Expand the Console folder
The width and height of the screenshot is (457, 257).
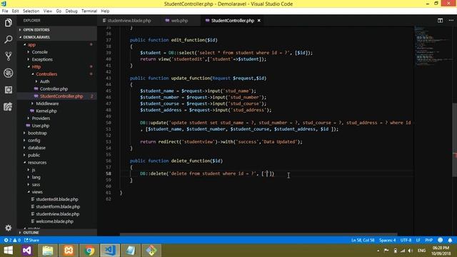(56, 52)
